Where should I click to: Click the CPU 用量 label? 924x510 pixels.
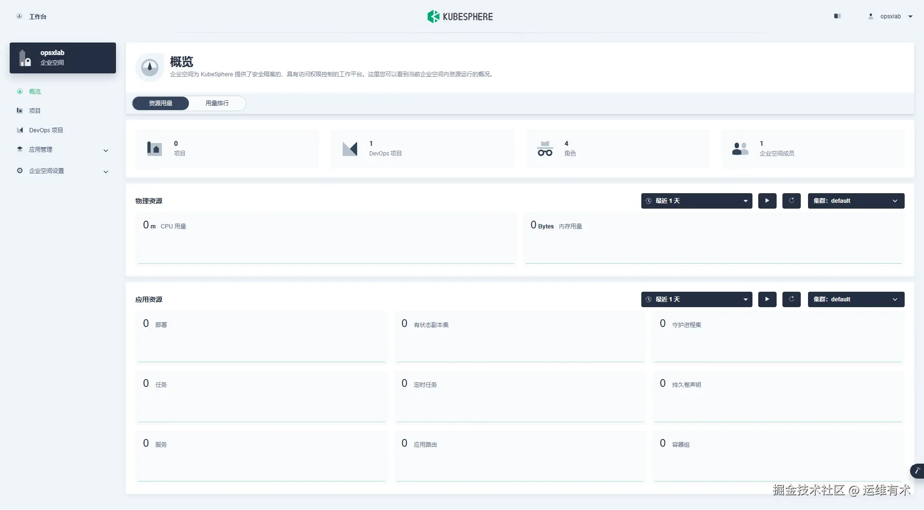point(173,227)
